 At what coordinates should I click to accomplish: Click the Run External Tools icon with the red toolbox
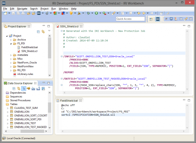click(104, 13)
